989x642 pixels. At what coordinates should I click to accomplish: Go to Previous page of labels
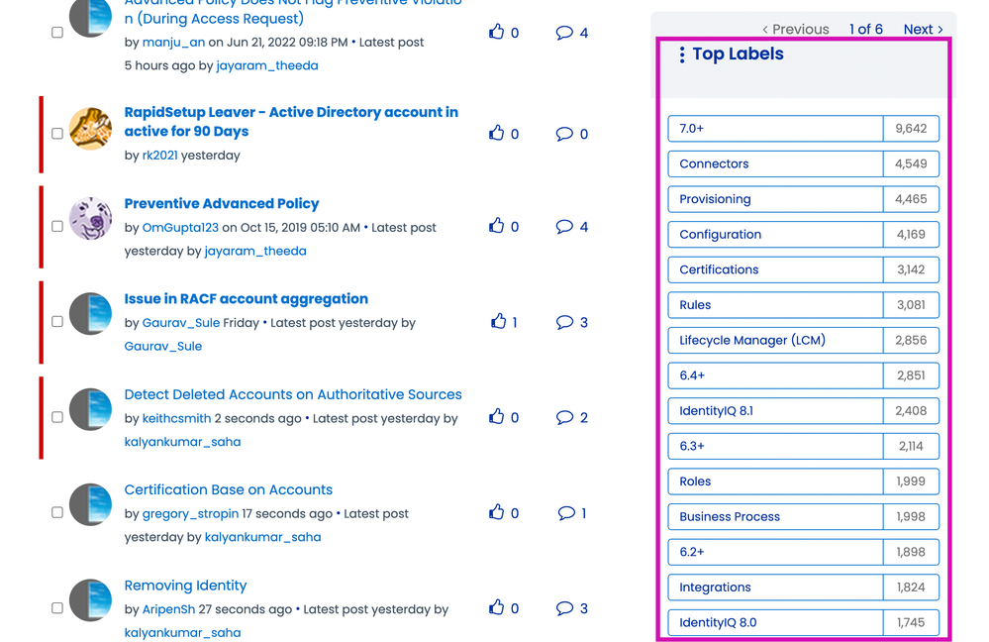[x=796, y=30]
